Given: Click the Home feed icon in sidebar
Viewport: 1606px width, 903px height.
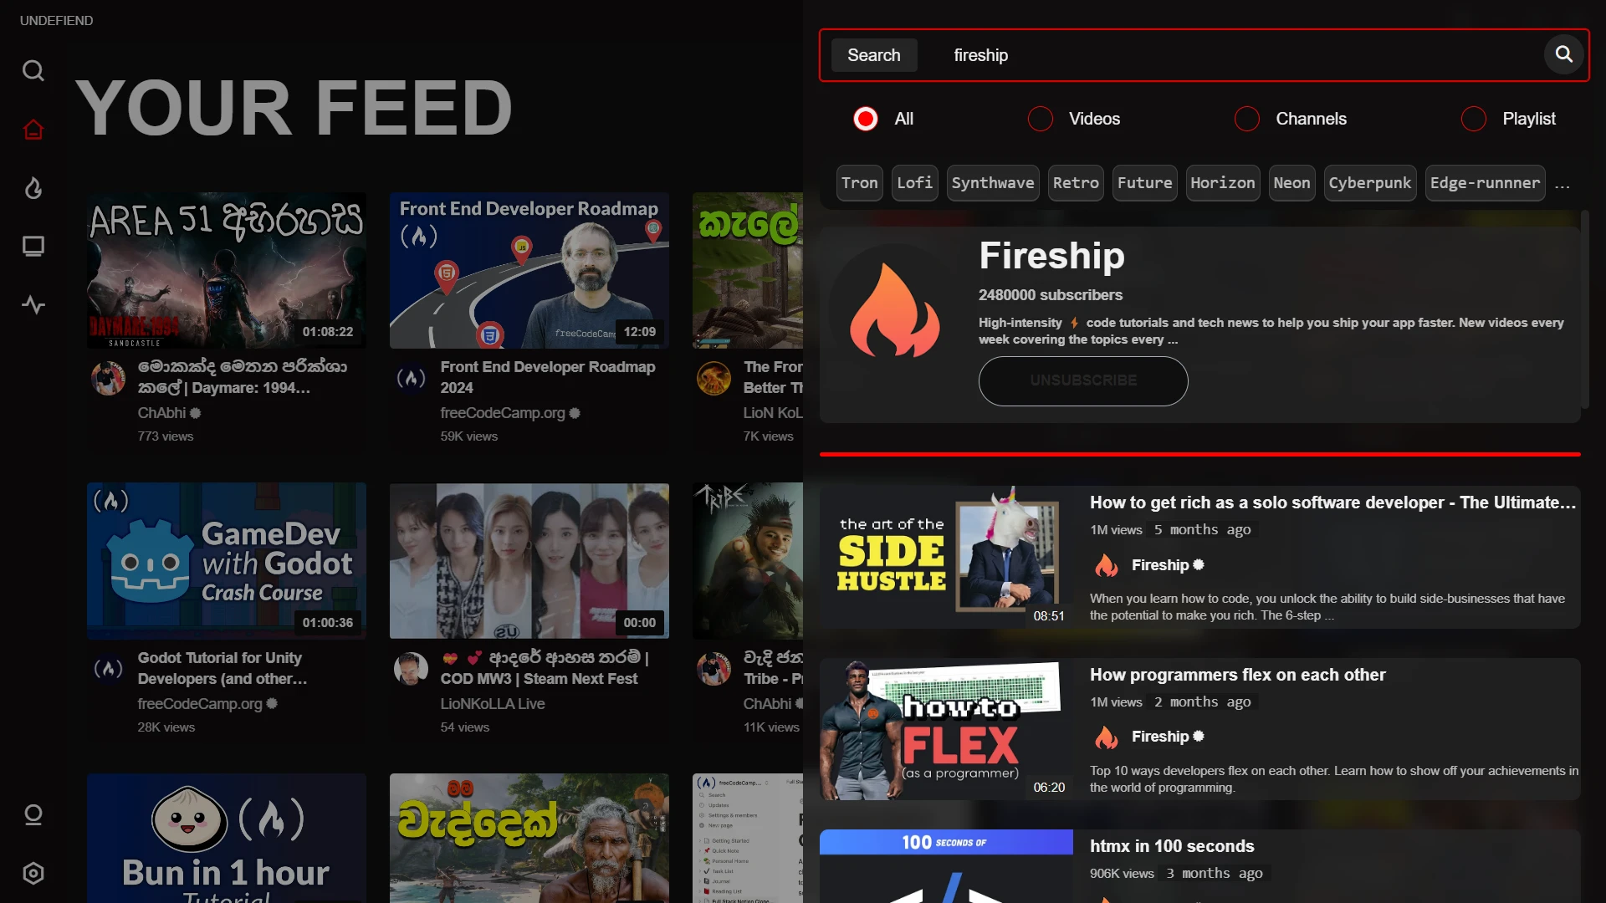Looking at the screenshot, I should (32, 129).
